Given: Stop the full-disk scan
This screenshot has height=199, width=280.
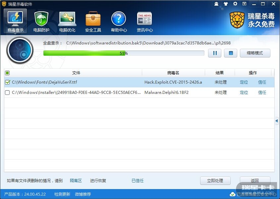Looking at the screenshot, I should [x=231, y=53].
